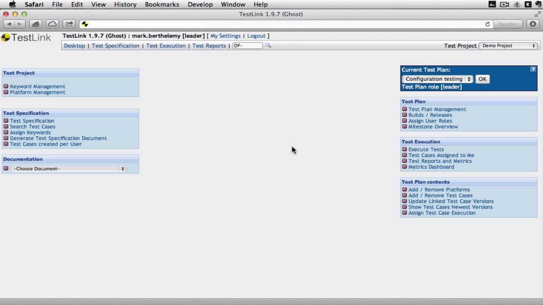Open Builds / Releases link
Screen dimensions: 543x305
[x=430, y=115]
